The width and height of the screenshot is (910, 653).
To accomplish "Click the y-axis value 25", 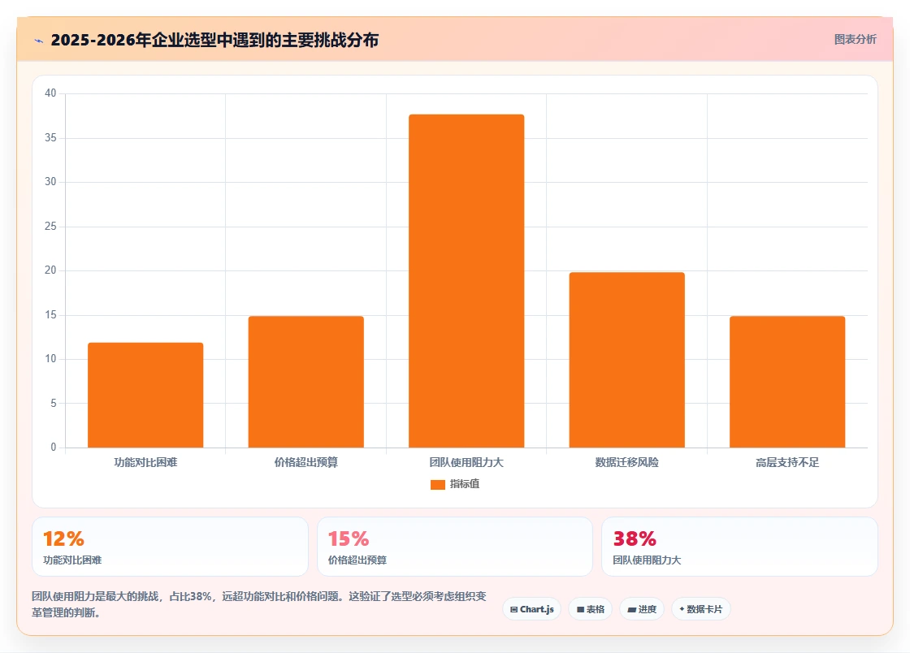I will click(x=50, y=226).
